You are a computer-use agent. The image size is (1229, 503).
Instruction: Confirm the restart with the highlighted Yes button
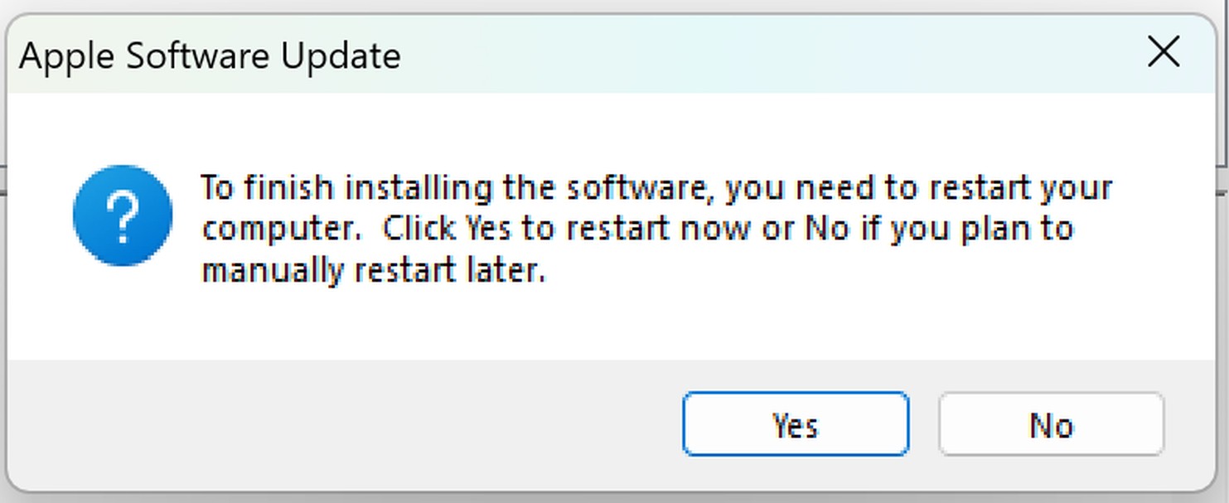click(x=796, y=424)
